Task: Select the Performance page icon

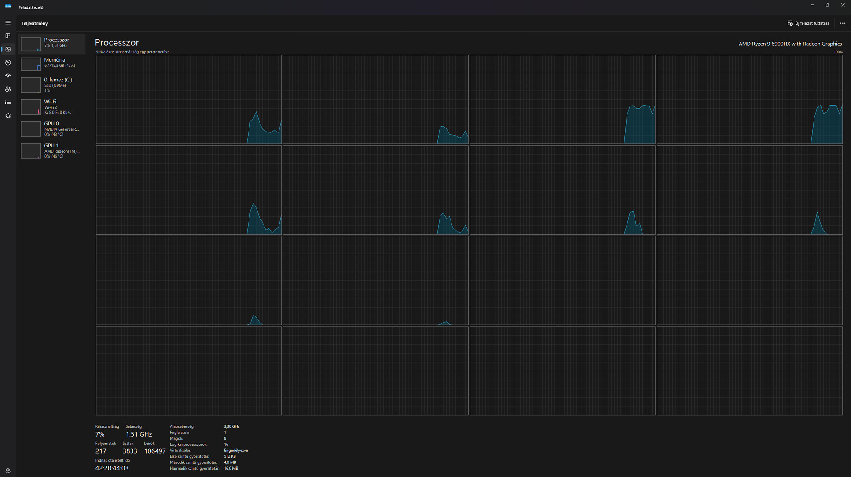Action: pos(8,49)
